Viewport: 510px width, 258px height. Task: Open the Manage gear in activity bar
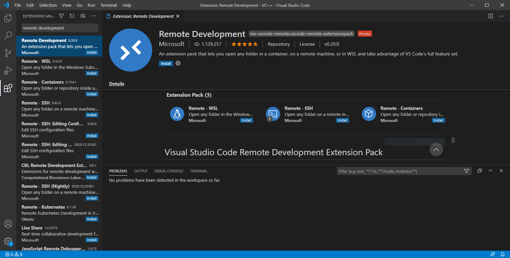pyautogui.click(x=8, y=241)
